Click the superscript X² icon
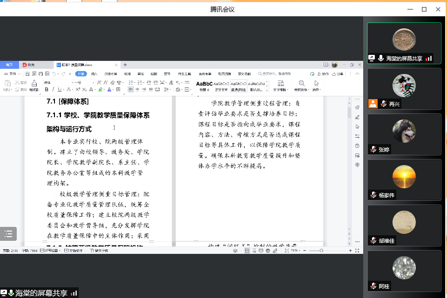Viewport: 447px width, 298px height. point(78,89)
